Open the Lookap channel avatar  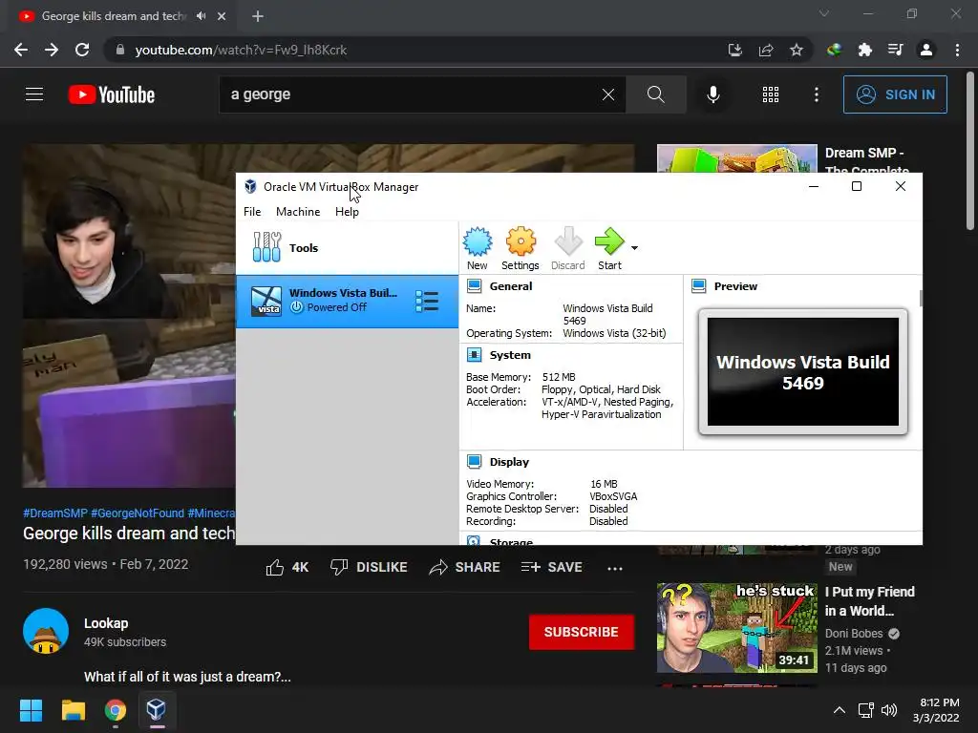point(46,631)
